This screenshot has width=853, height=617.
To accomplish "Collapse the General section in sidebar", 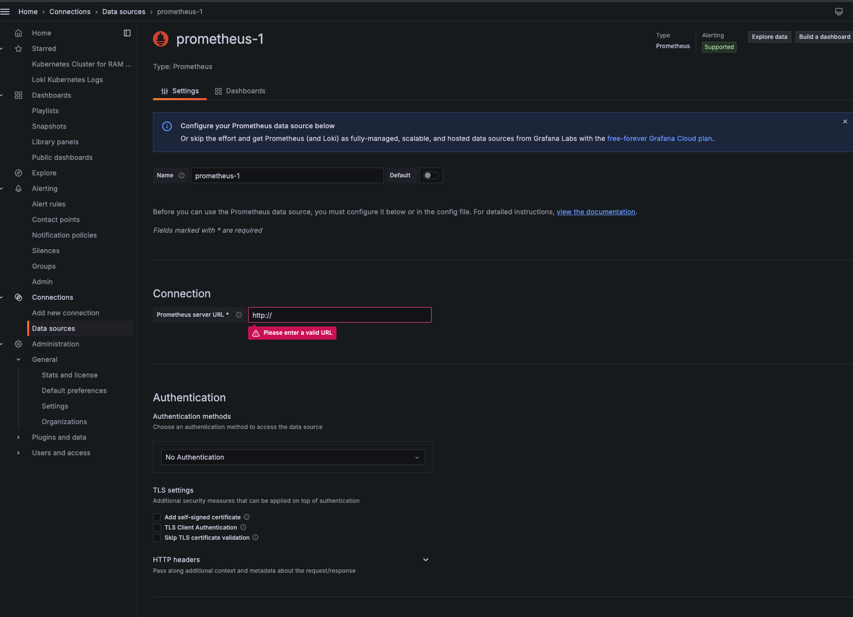I will (18, 360).
